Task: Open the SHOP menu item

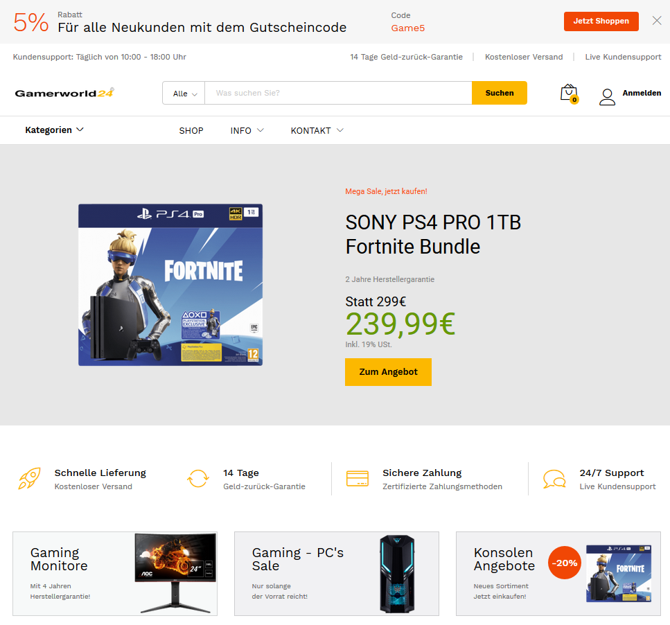Action: [191, 131]
